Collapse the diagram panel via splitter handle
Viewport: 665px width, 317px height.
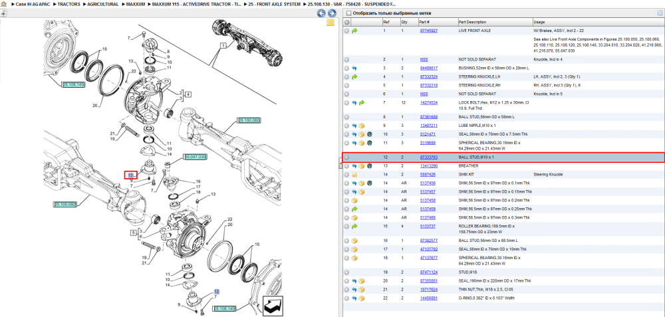(340, 163)
